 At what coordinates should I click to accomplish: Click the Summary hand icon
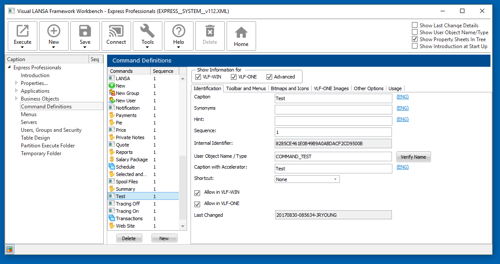[112, 189]
